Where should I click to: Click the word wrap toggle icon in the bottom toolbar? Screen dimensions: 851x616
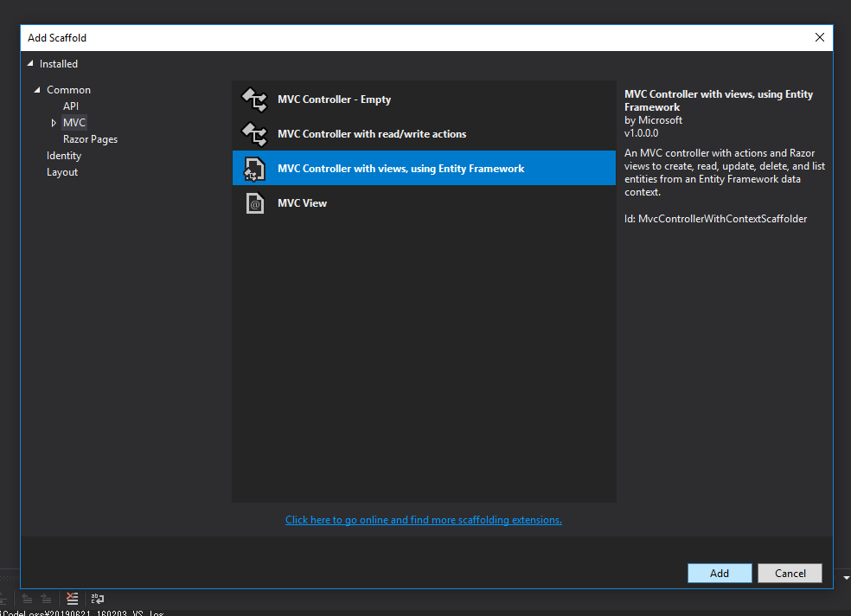(98, 598)
